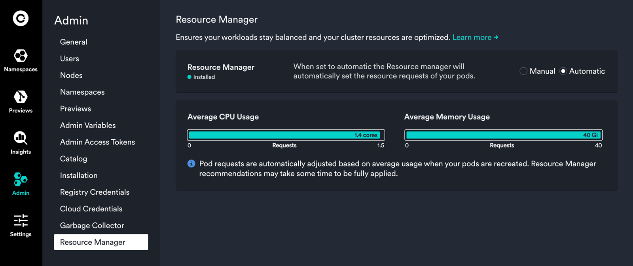Open Registry Credentials page
This screenshot has width=633, height=266.
(95, 192)
